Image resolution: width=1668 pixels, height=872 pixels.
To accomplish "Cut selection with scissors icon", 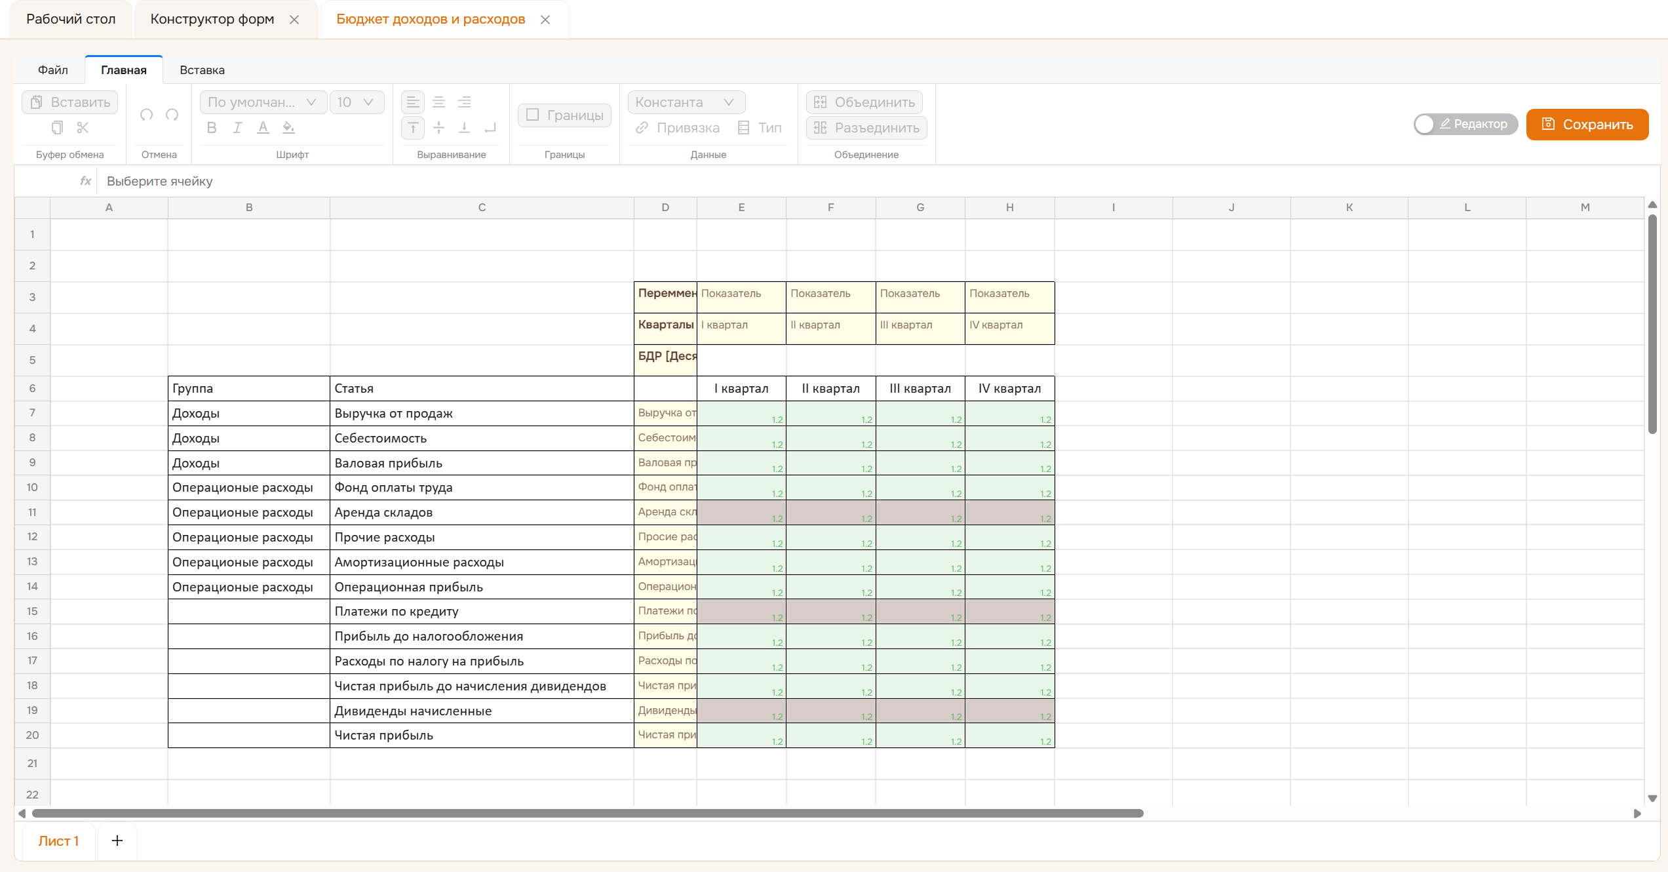I will point(83,128).
